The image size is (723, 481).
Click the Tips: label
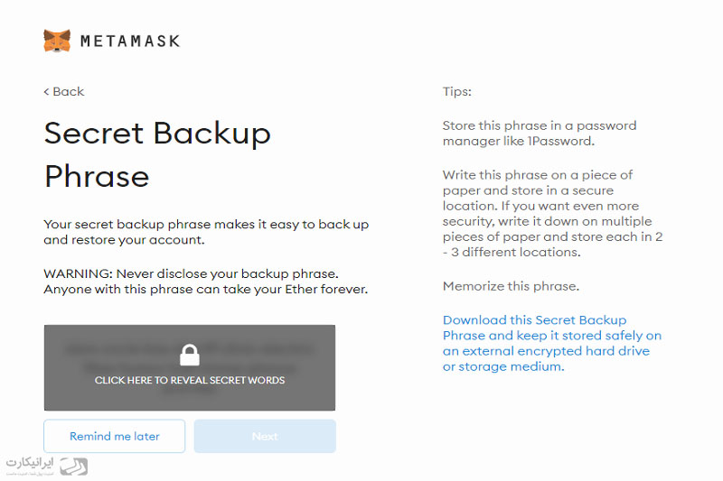click(457, 91)
